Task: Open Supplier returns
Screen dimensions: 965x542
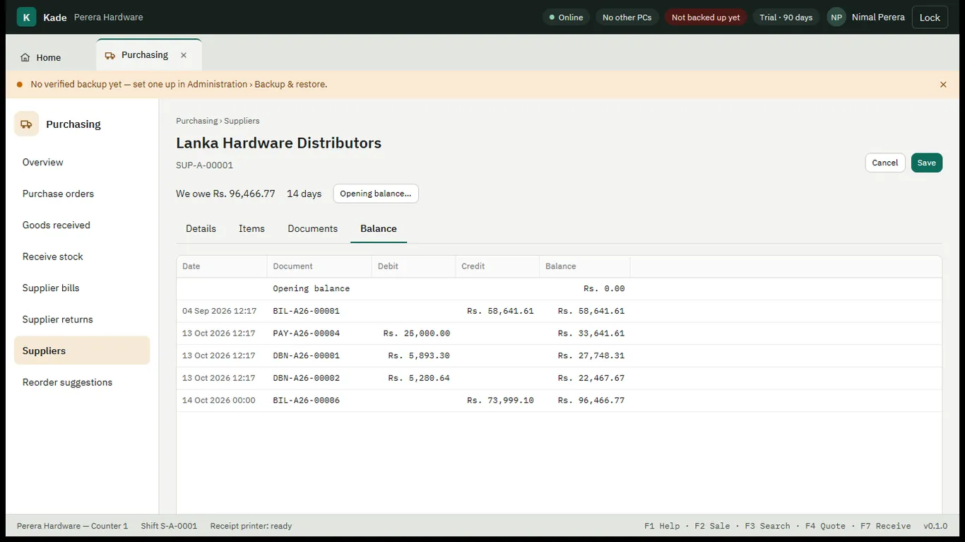Action: click(x=82, y=319)
